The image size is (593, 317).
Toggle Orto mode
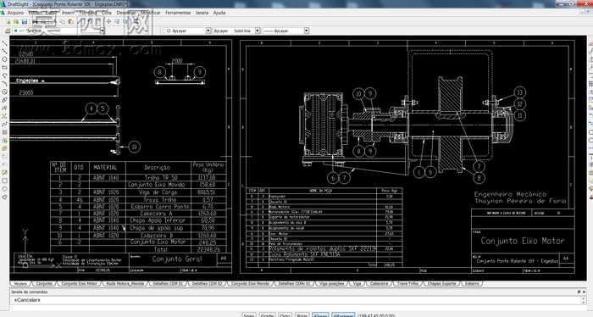285,314
